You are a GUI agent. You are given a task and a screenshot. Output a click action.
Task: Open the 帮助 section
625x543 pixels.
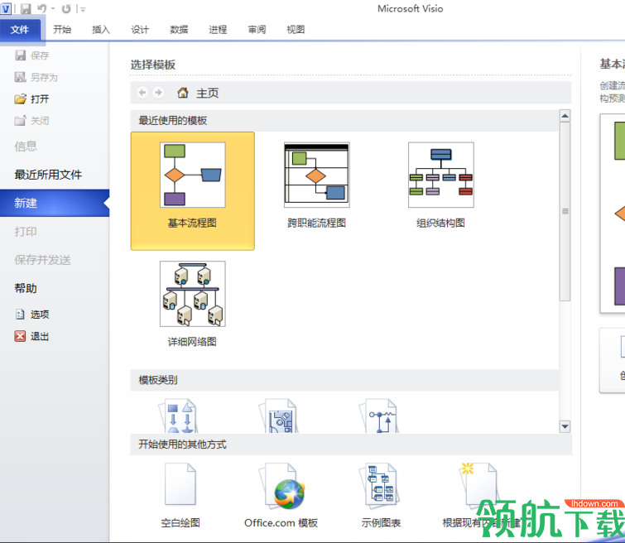click(x=26, y=288)
